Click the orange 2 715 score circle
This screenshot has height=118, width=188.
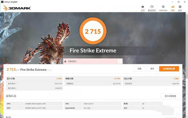pos(93,31)
